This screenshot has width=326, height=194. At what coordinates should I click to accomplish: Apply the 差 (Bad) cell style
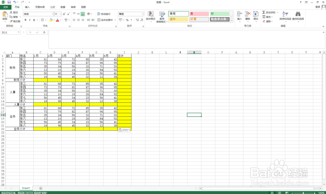click(199, 14)
